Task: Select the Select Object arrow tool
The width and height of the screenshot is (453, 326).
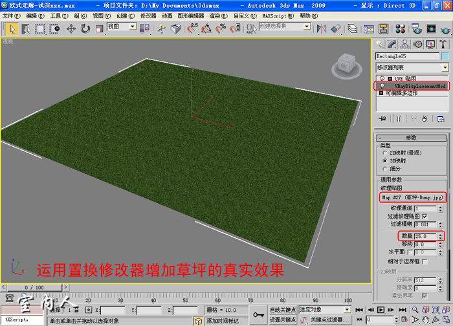Action: (12, 28)
